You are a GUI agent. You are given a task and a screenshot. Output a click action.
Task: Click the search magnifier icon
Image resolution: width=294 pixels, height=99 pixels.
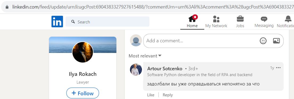(x=73, y=22)
